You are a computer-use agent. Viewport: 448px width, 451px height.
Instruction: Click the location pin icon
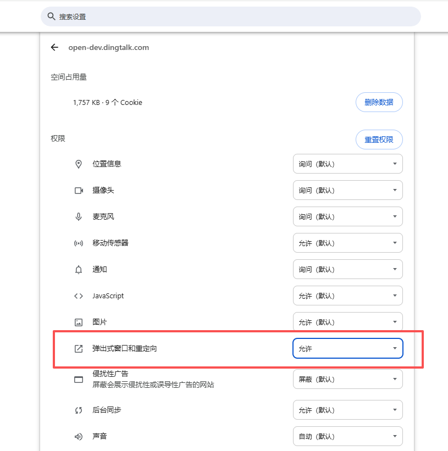[79, 164]
